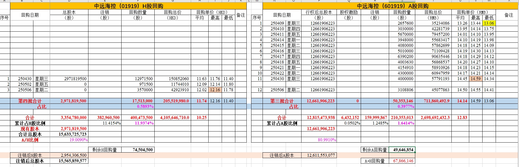Click the highest price cell 14.30
This screenshot has height=167, width=519.
pos(476,51)
